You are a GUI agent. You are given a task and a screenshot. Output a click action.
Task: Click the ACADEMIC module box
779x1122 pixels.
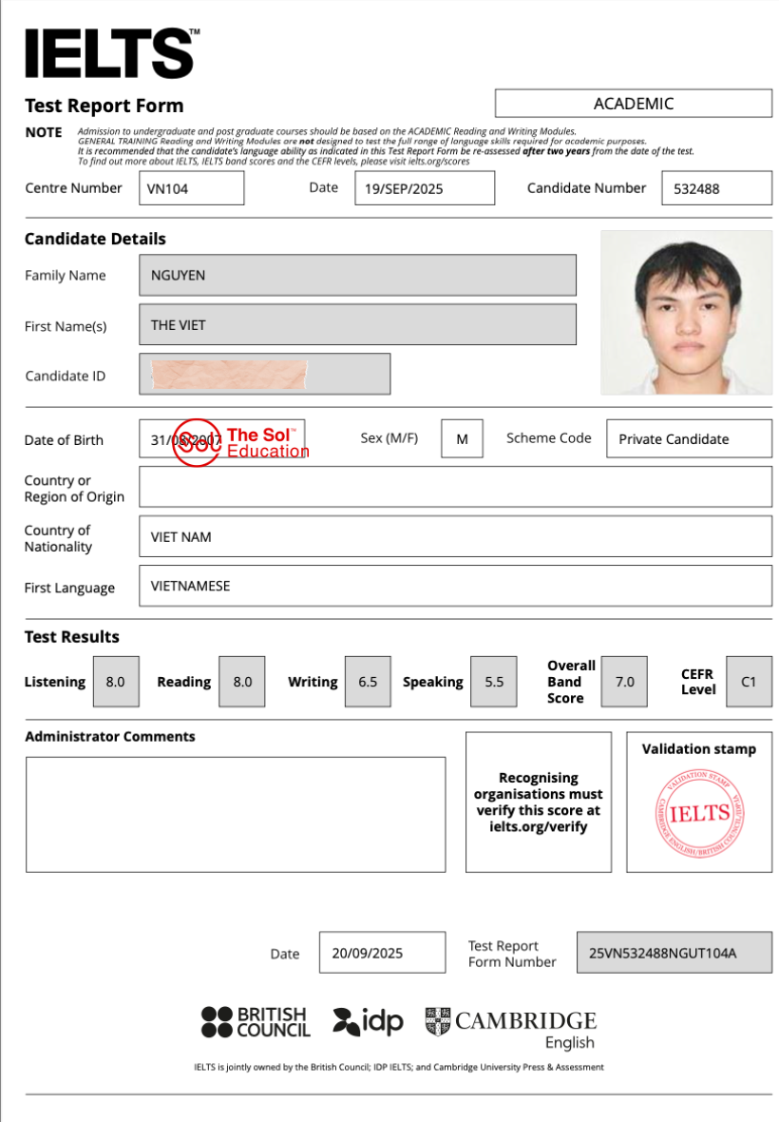pos(633,104)
